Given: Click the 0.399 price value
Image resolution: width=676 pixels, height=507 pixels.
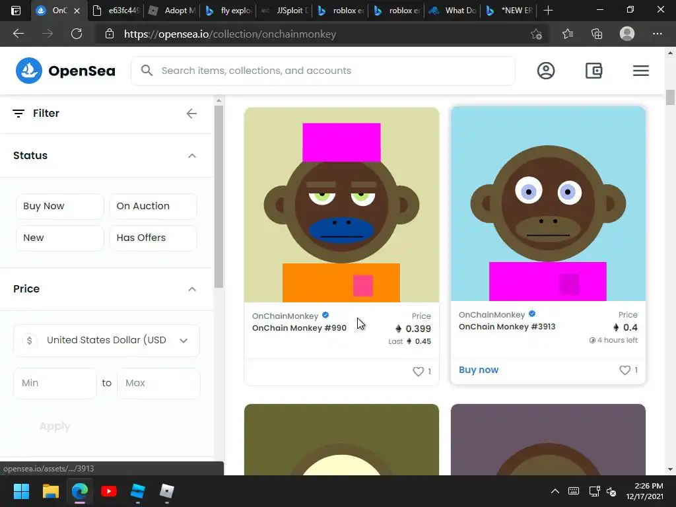Looking at the screenshot, I should [418, 329].
